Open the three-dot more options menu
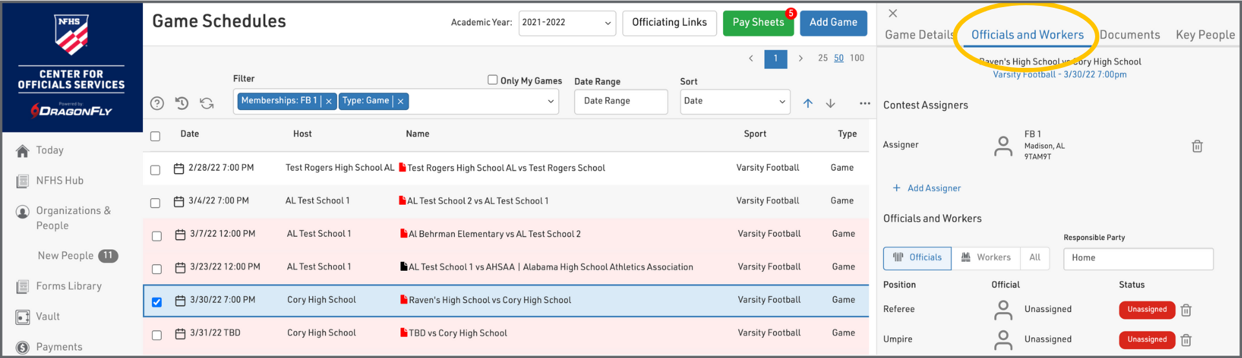This screenshot has height=358, width=1242. (x=865, y=103)
